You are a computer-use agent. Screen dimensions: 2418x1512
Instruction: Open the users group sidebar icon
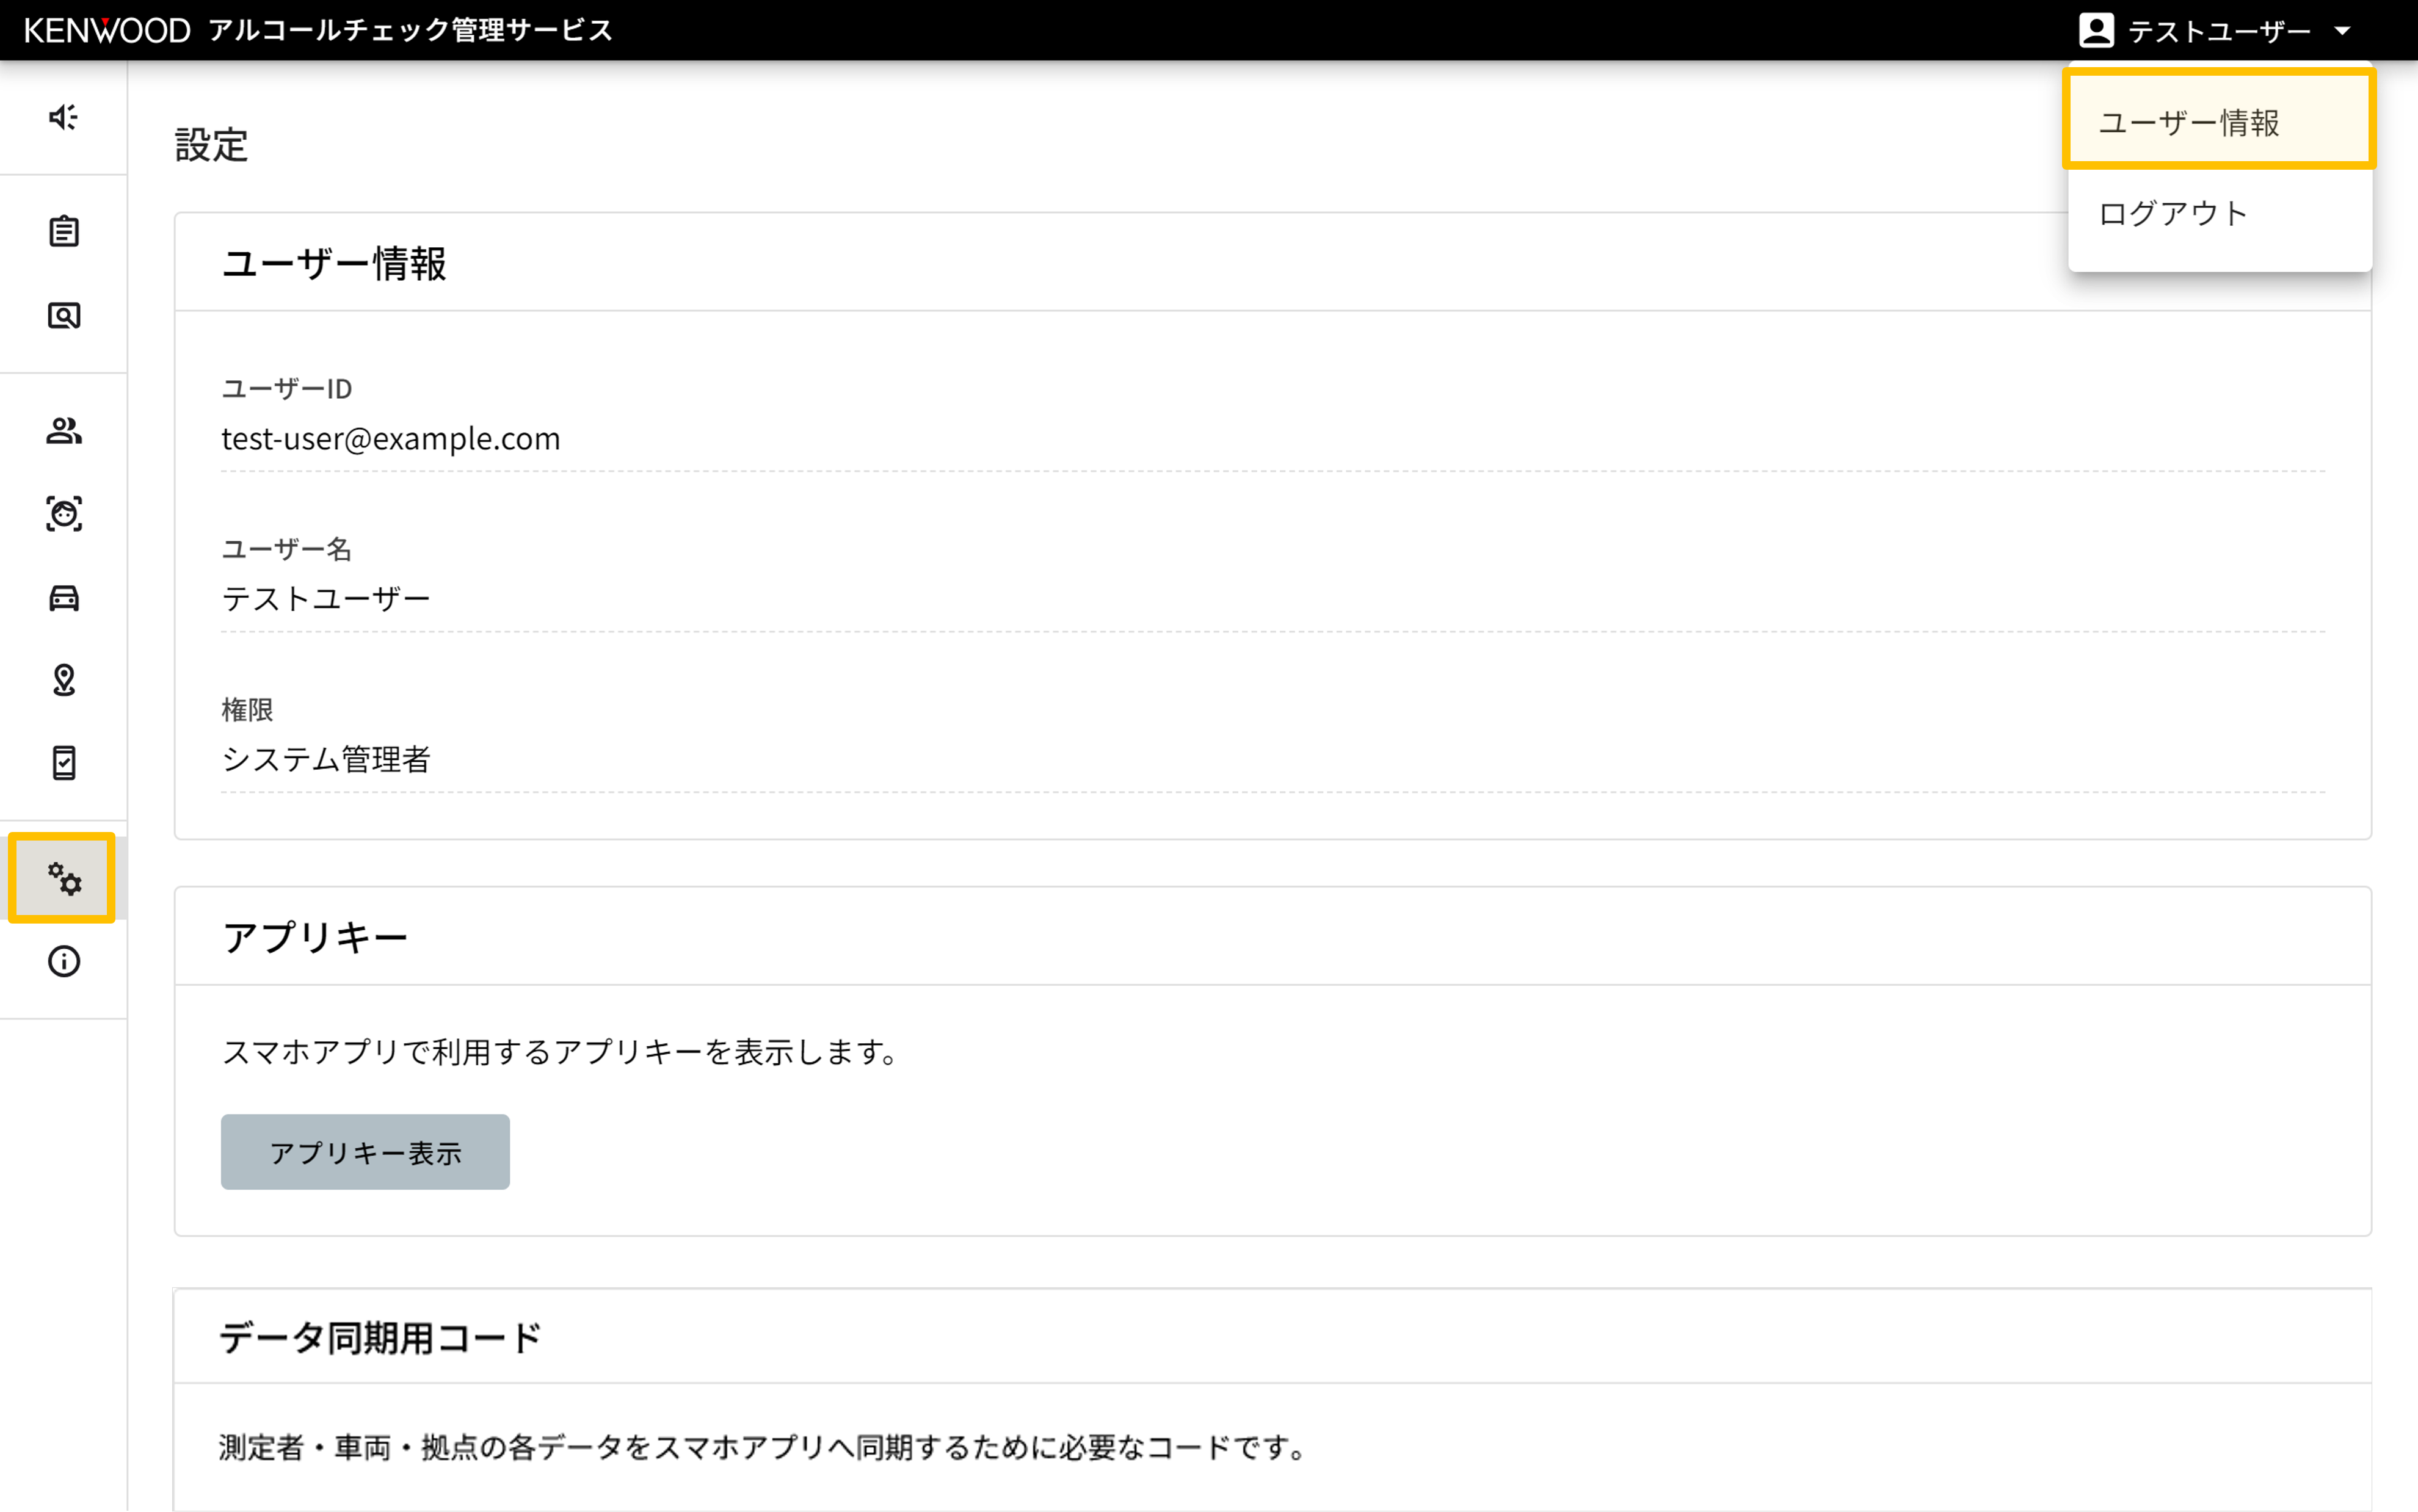point(63,431)
